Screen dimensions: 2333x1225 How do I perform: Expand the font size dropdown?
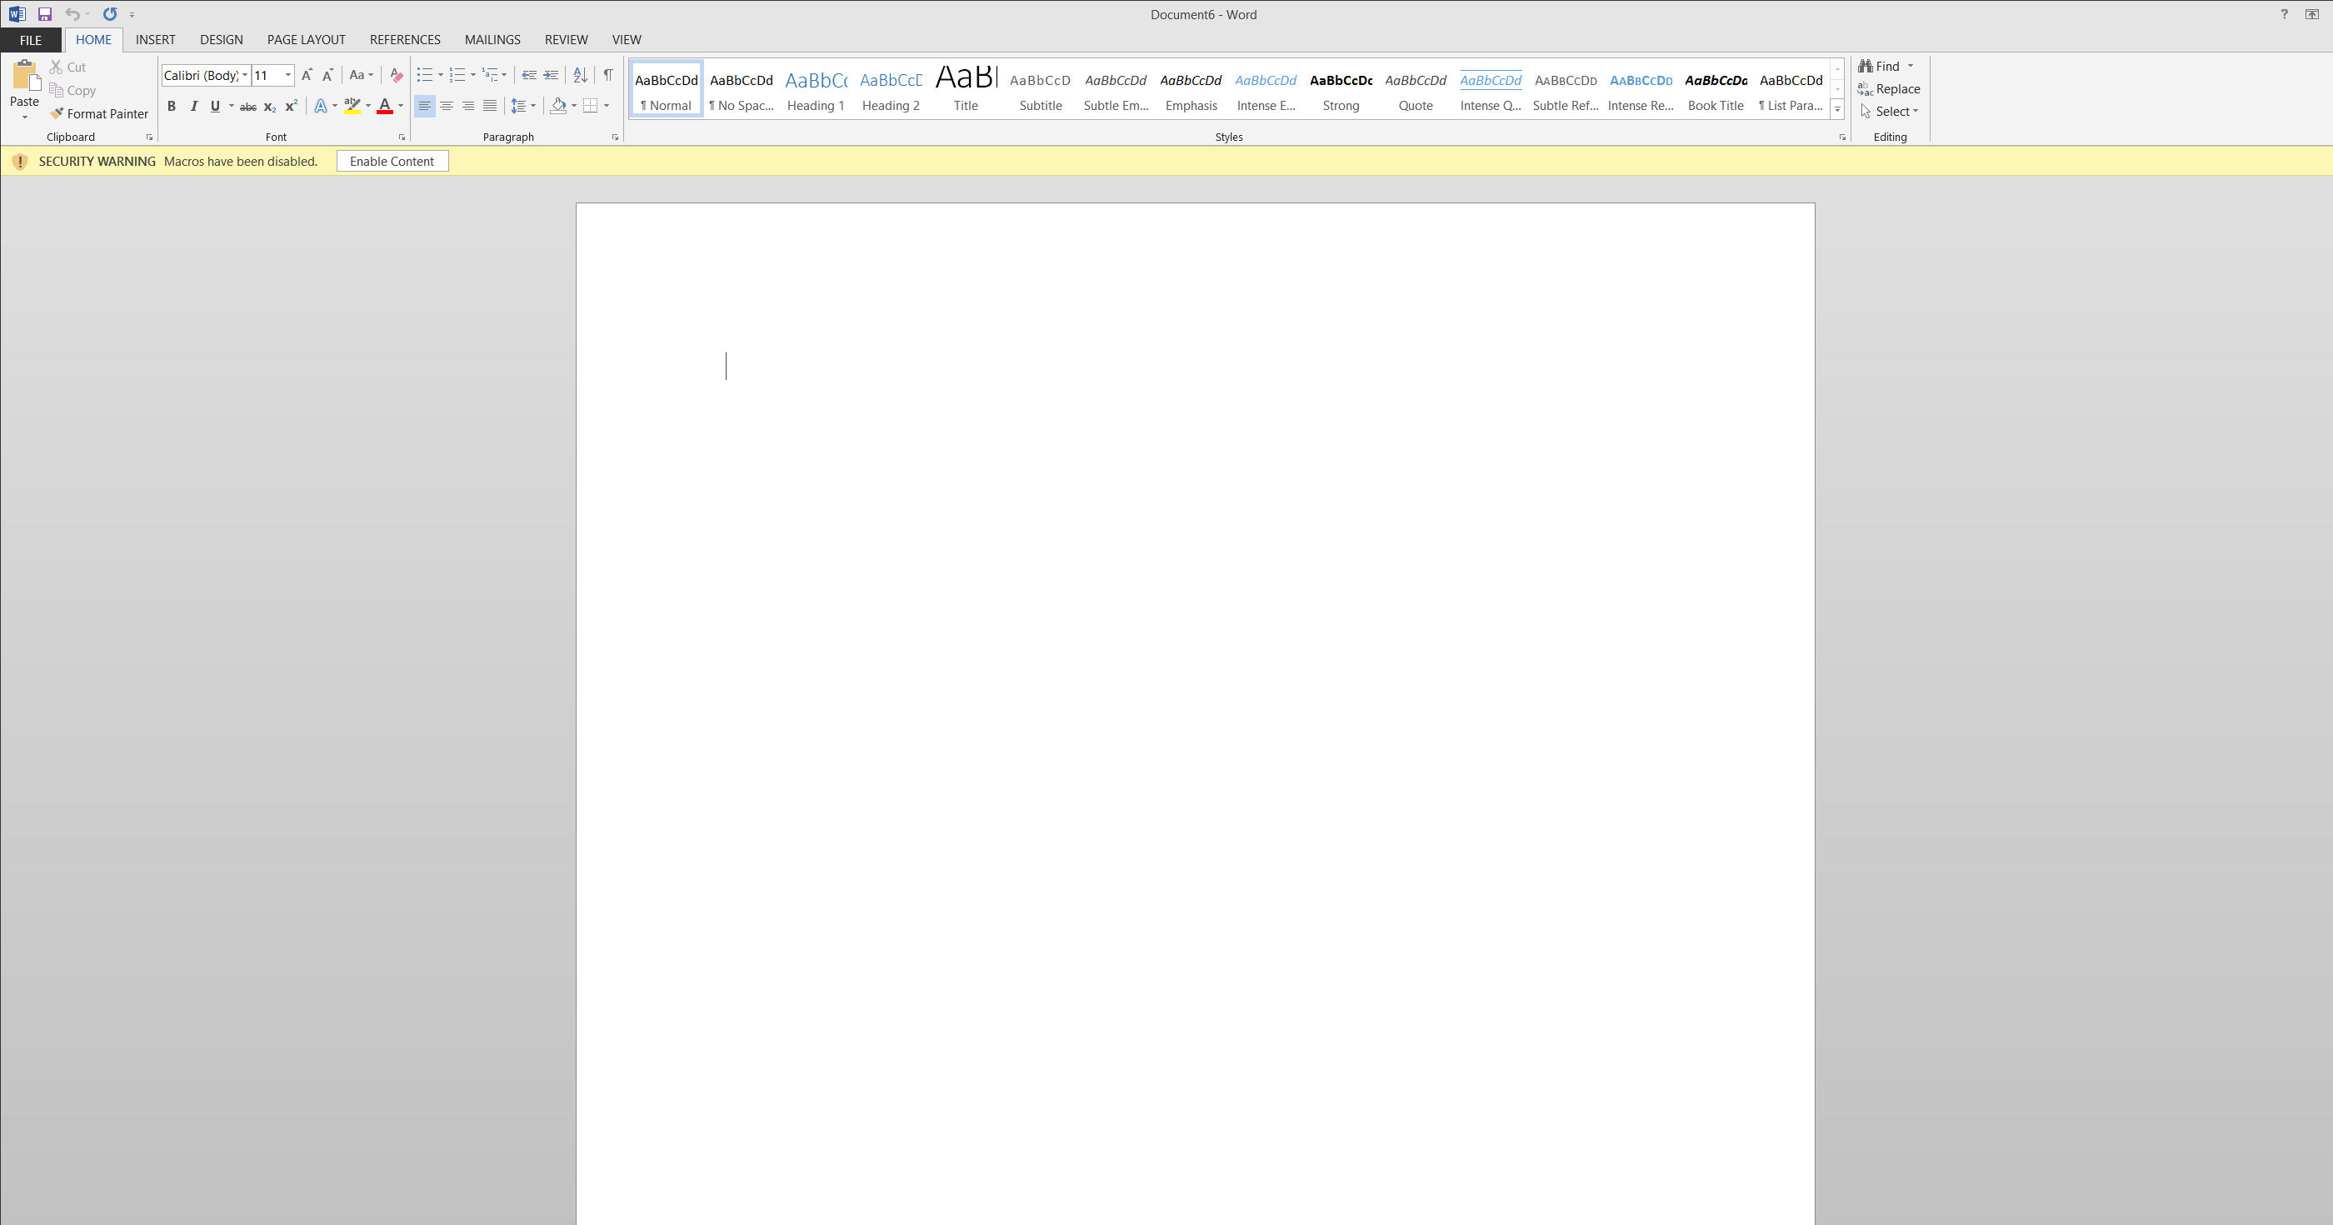(288, 75)
